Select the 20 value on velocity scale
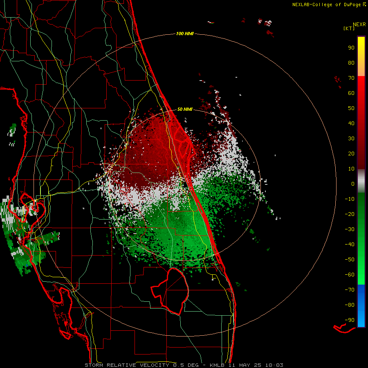368x368 pixels. point(351,154)
